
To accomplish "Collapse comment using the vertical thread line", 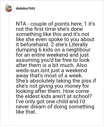I will (9, 67).
